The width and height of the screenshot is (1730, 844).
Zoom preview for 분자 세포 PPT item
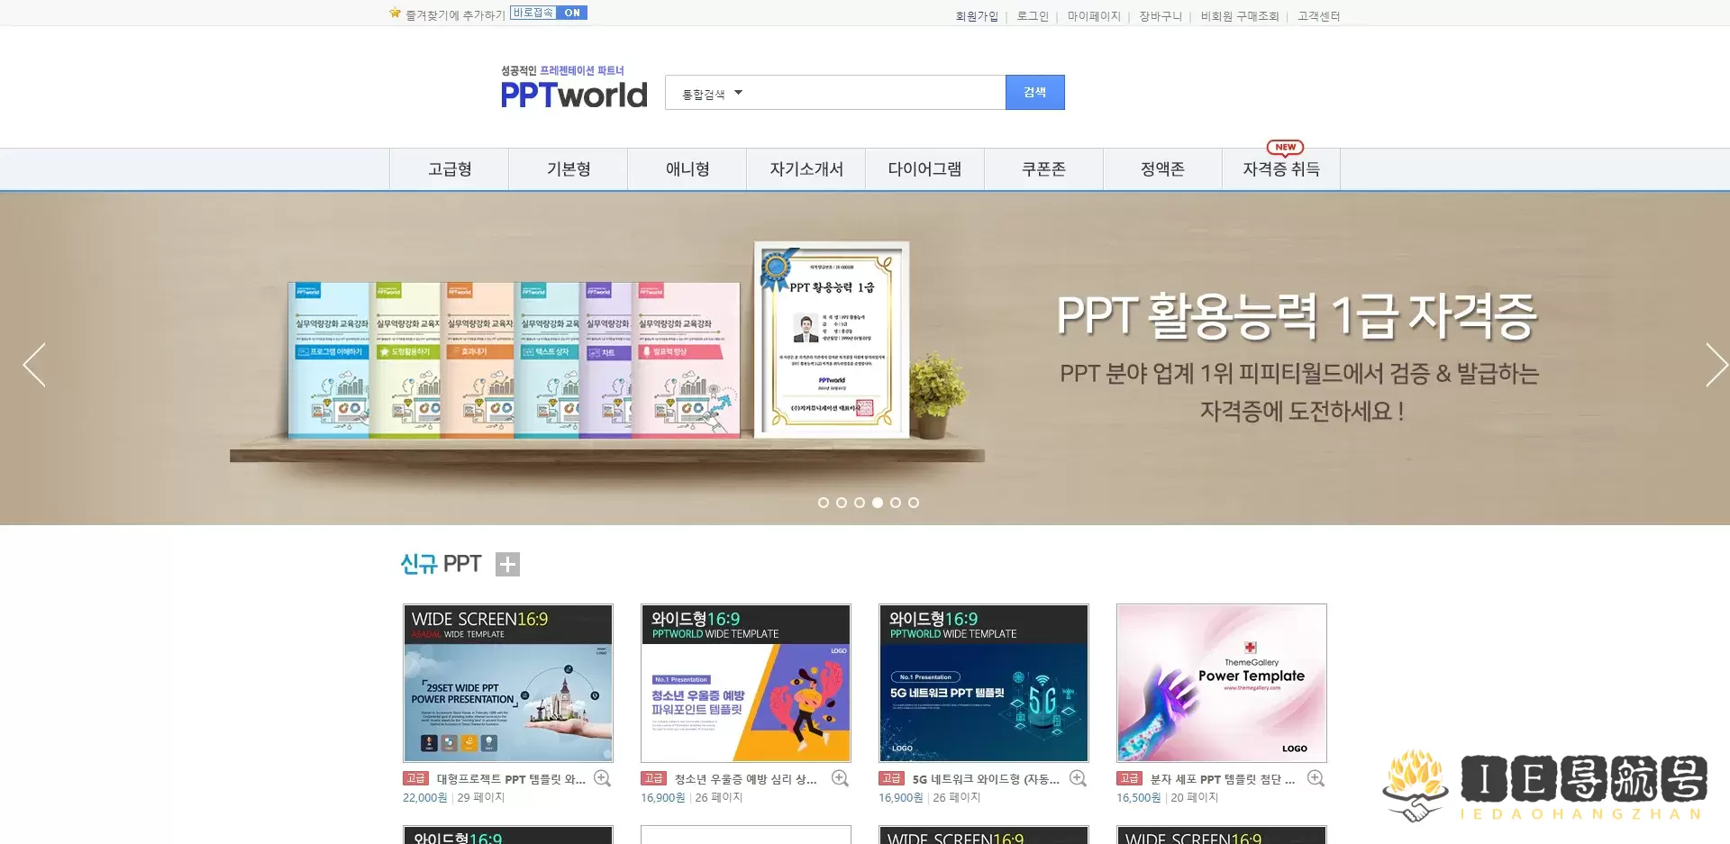[1316, 778]
